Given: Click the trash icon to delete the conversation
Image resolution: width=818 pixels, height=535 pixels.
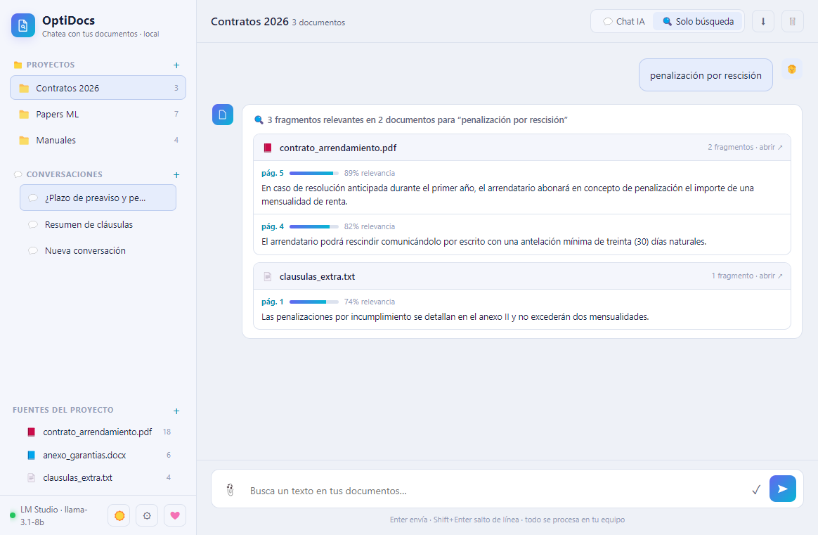Looking at the screenshot, I should tap(793, 21).
